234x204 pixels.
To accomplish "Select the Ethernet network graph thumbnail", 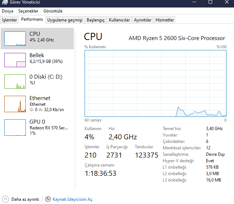I will (15, 104).
